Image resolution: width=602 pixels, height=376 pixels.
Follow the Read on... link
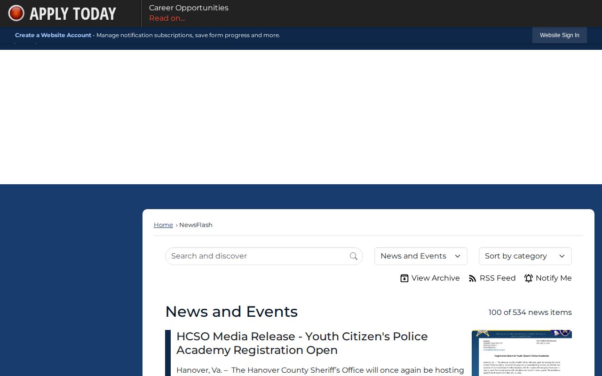pyautogui.click(x=167, y=18)
